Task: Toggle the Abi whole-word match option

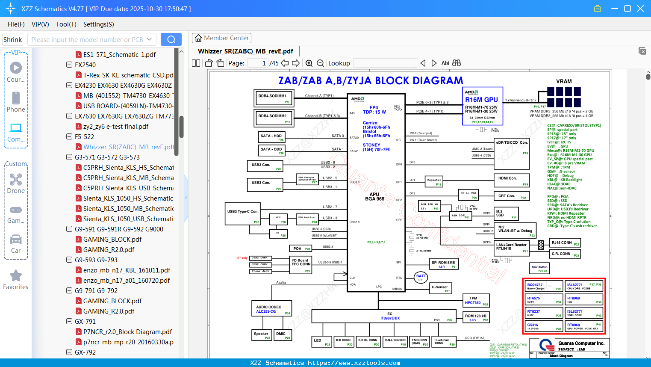Action: pos(445,63)
